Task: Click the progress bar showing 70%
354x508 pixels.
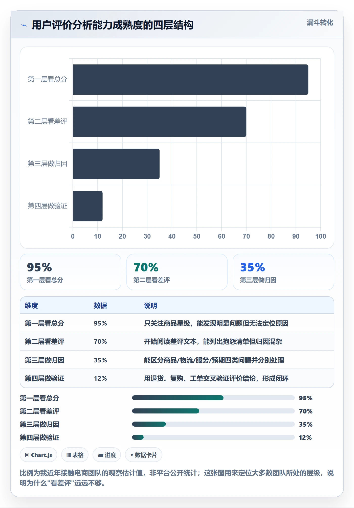Action: click(213, 411)
